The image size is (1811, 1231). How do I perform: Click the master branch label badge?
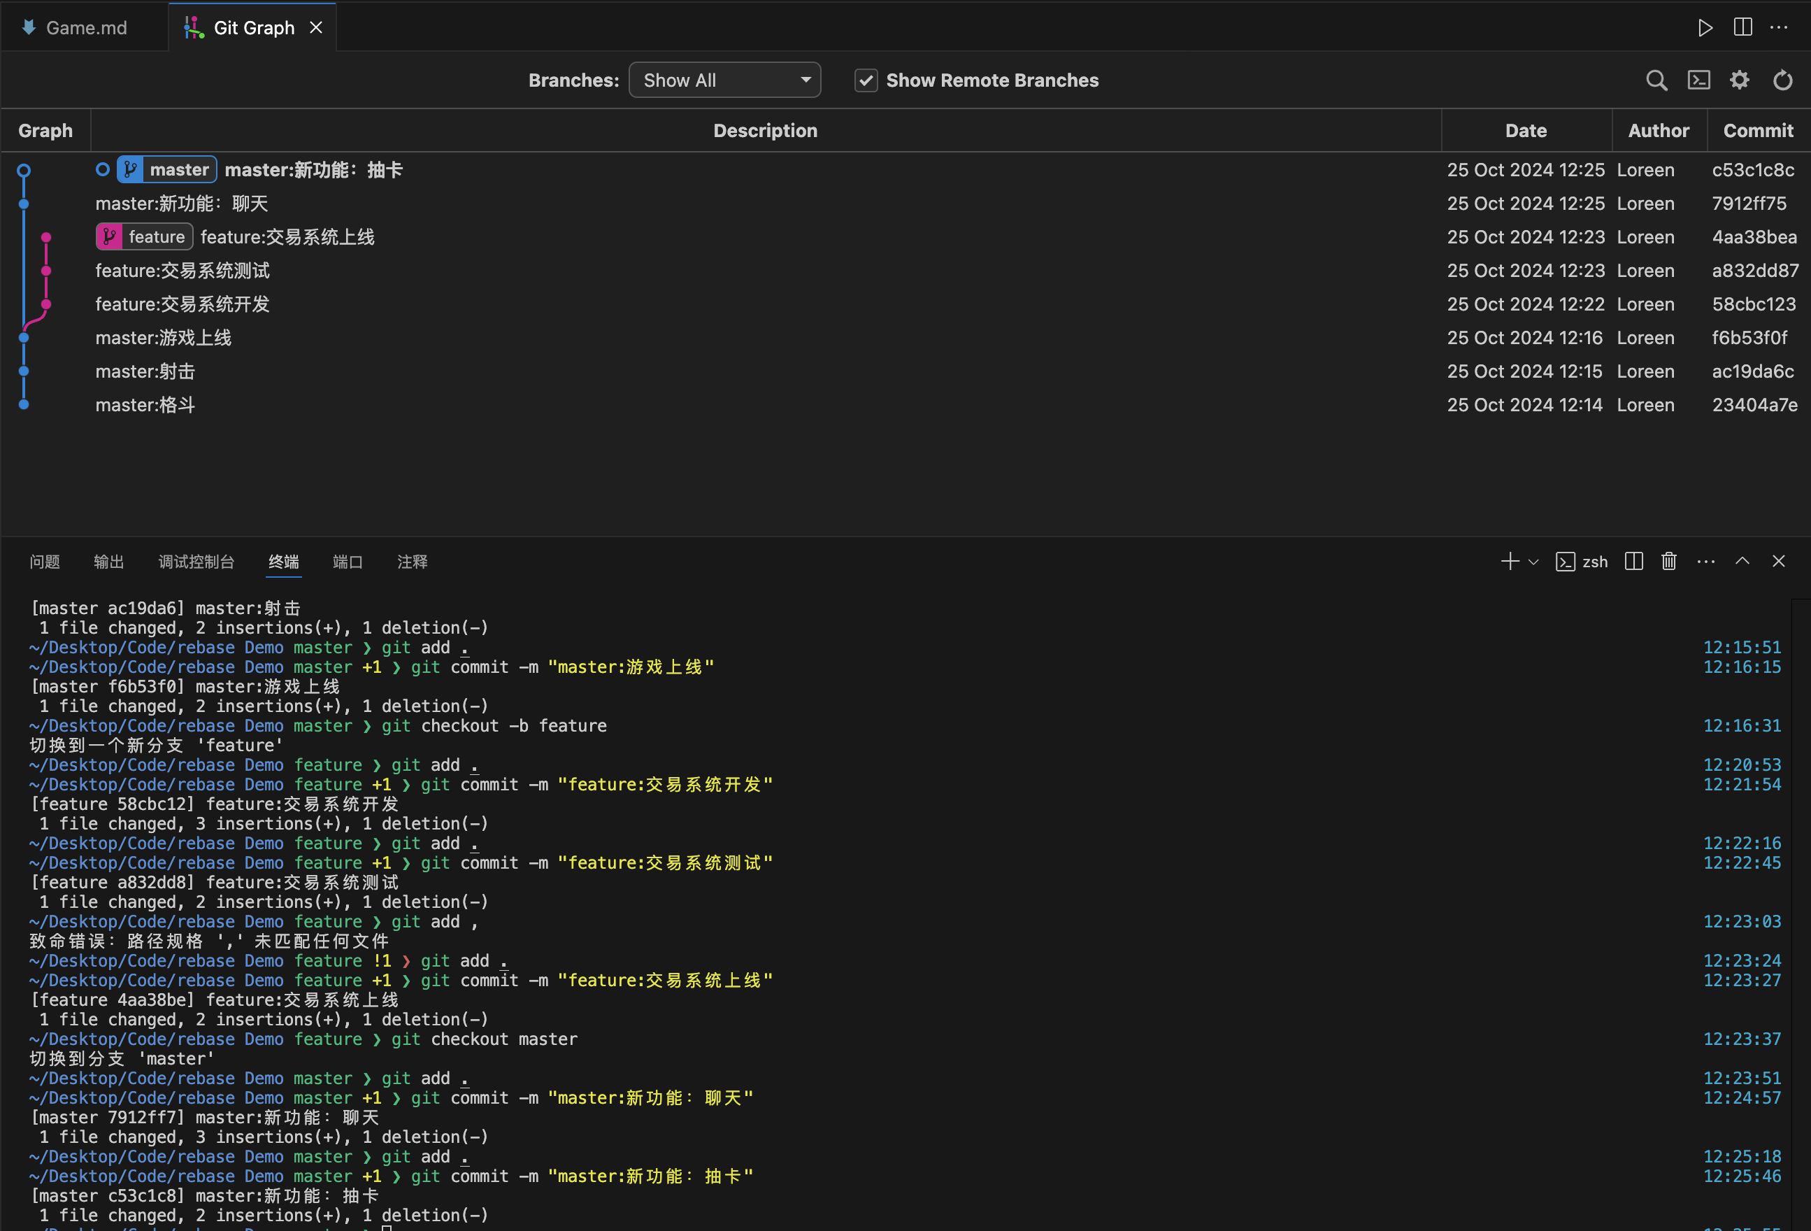166,169
